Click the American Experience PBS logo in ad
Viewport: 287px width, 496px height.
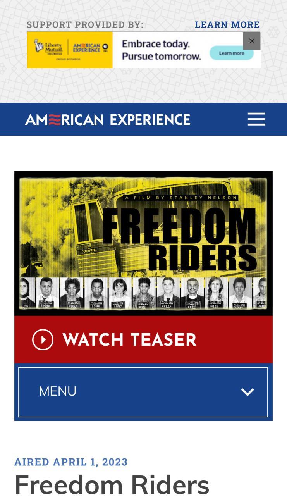91,48
